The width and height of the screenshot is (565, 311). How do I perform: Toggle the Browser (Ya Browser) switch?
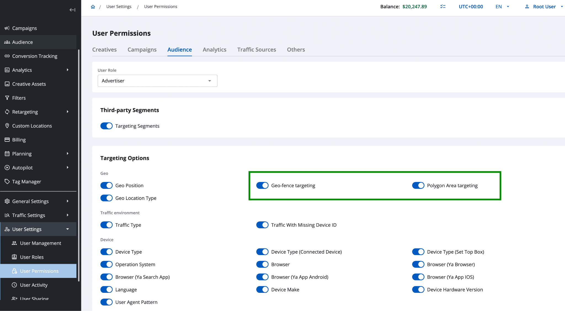(418, 264)
